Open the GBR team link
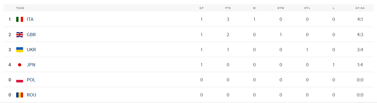The width and height of the screenshot is (377, 103). point(31,35)
